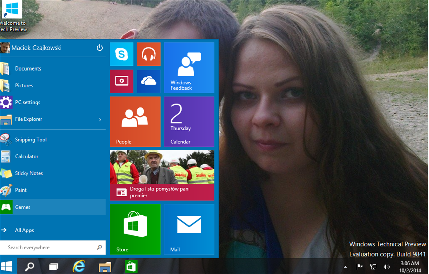
Task: Open the Games folder entry
Action: pyautogui.click(x=23, y=207)
